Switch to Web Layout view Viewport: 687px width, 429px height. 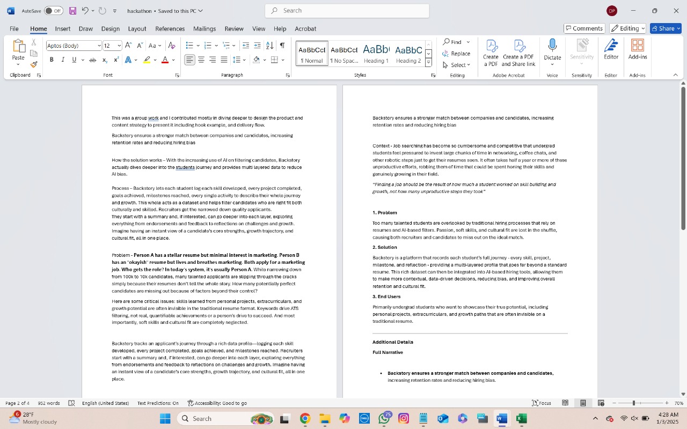[601, 403]
